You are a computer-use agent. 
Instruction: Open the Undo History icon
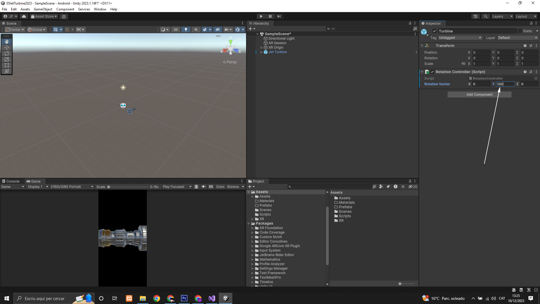pos(475,16)
